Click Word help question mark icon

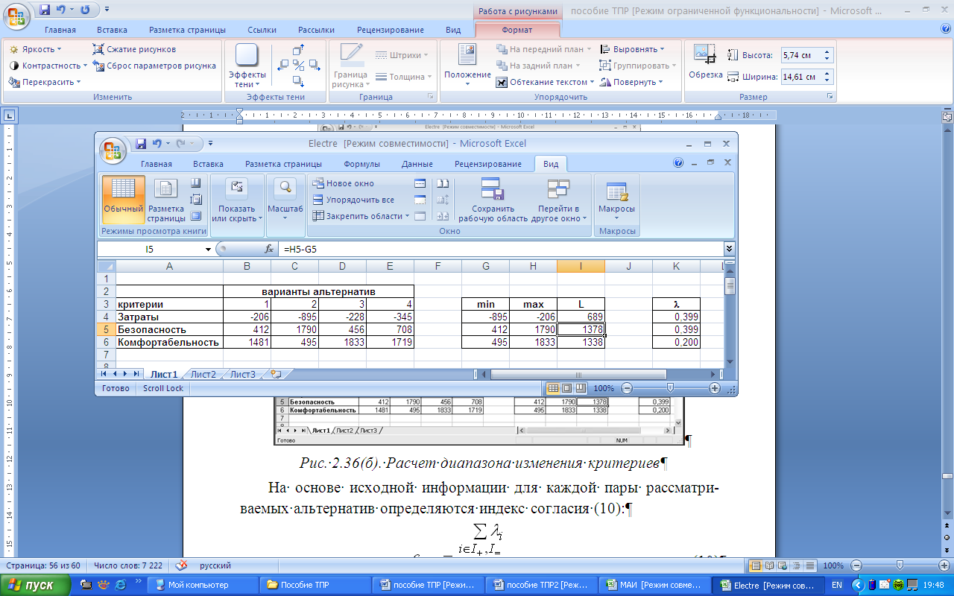point(946,29)
